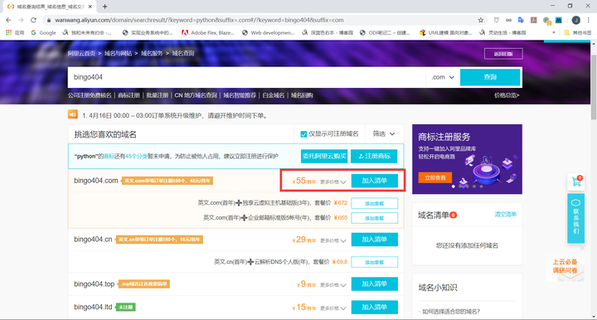Click the trademark service banner image

tap(467, 159)
